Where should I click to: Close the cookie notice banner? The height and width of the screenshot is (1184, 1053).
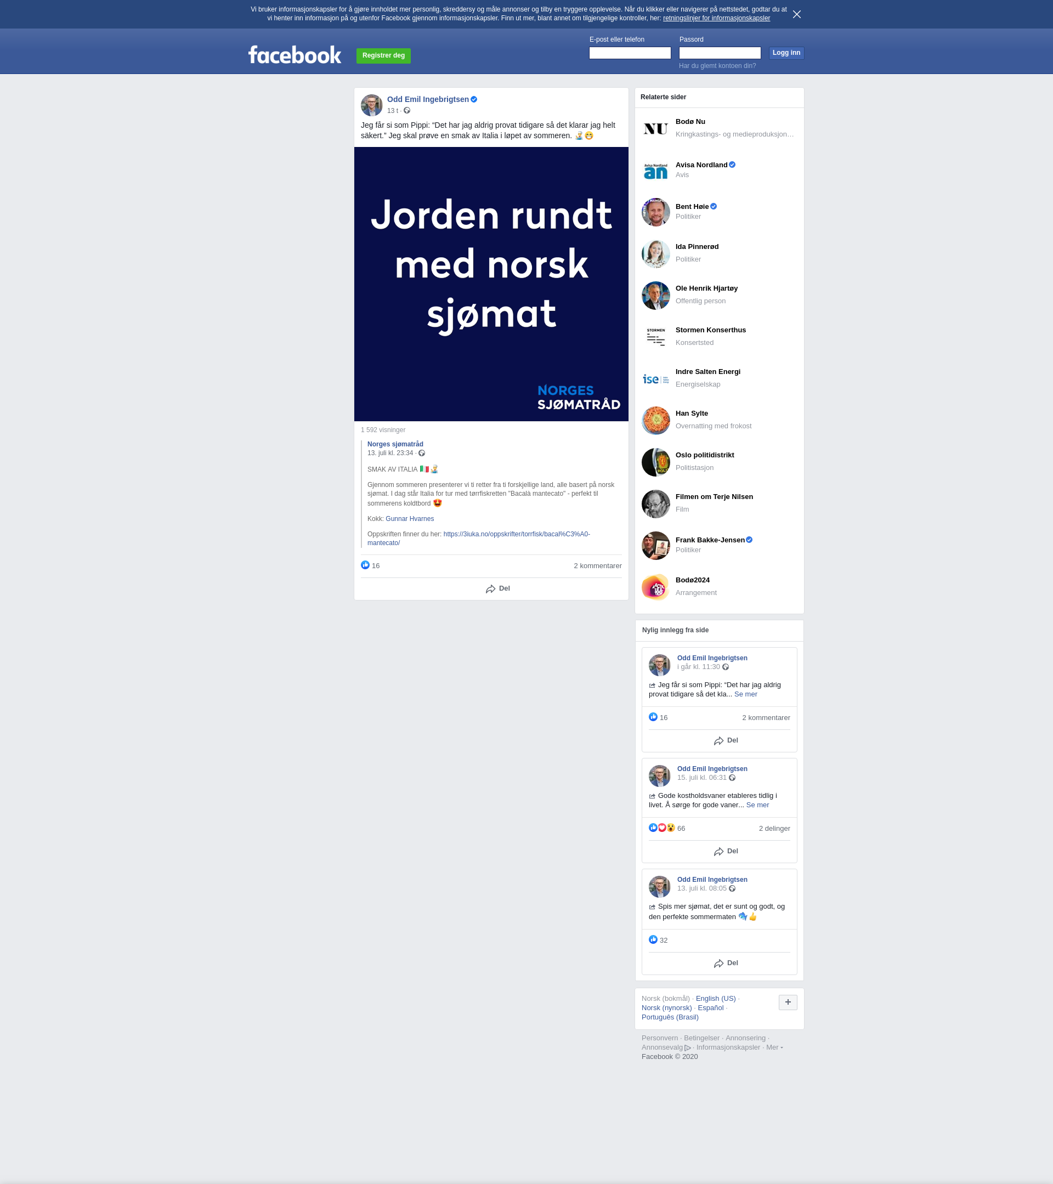click(796, 14)
